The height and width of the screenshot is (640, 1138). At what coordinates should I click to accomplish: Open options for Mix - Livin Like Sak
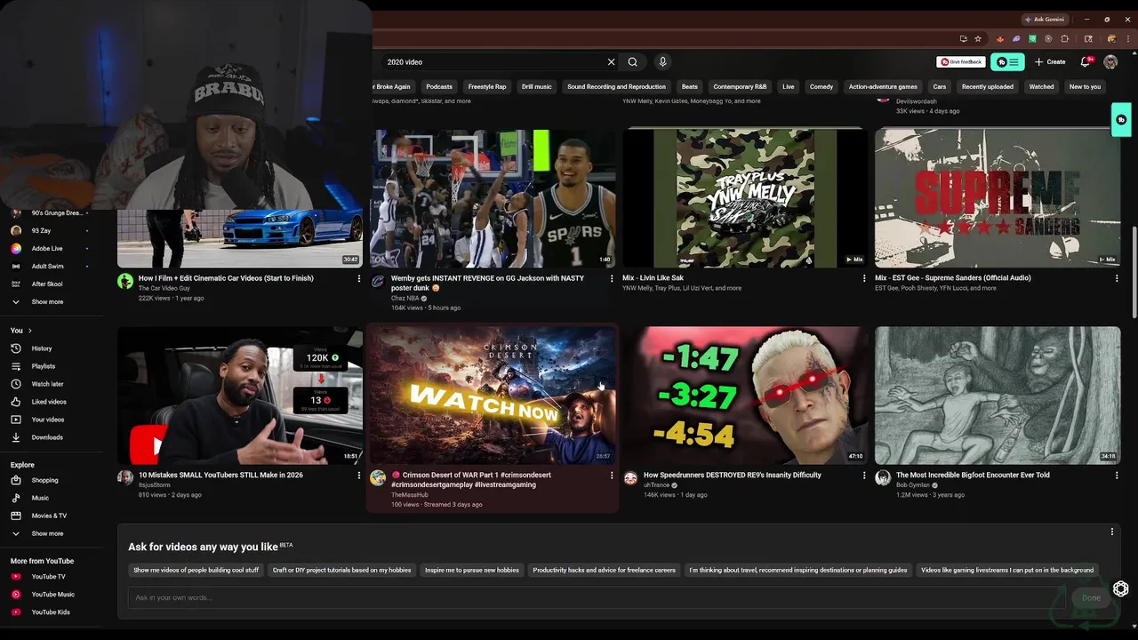click(864, 278)
